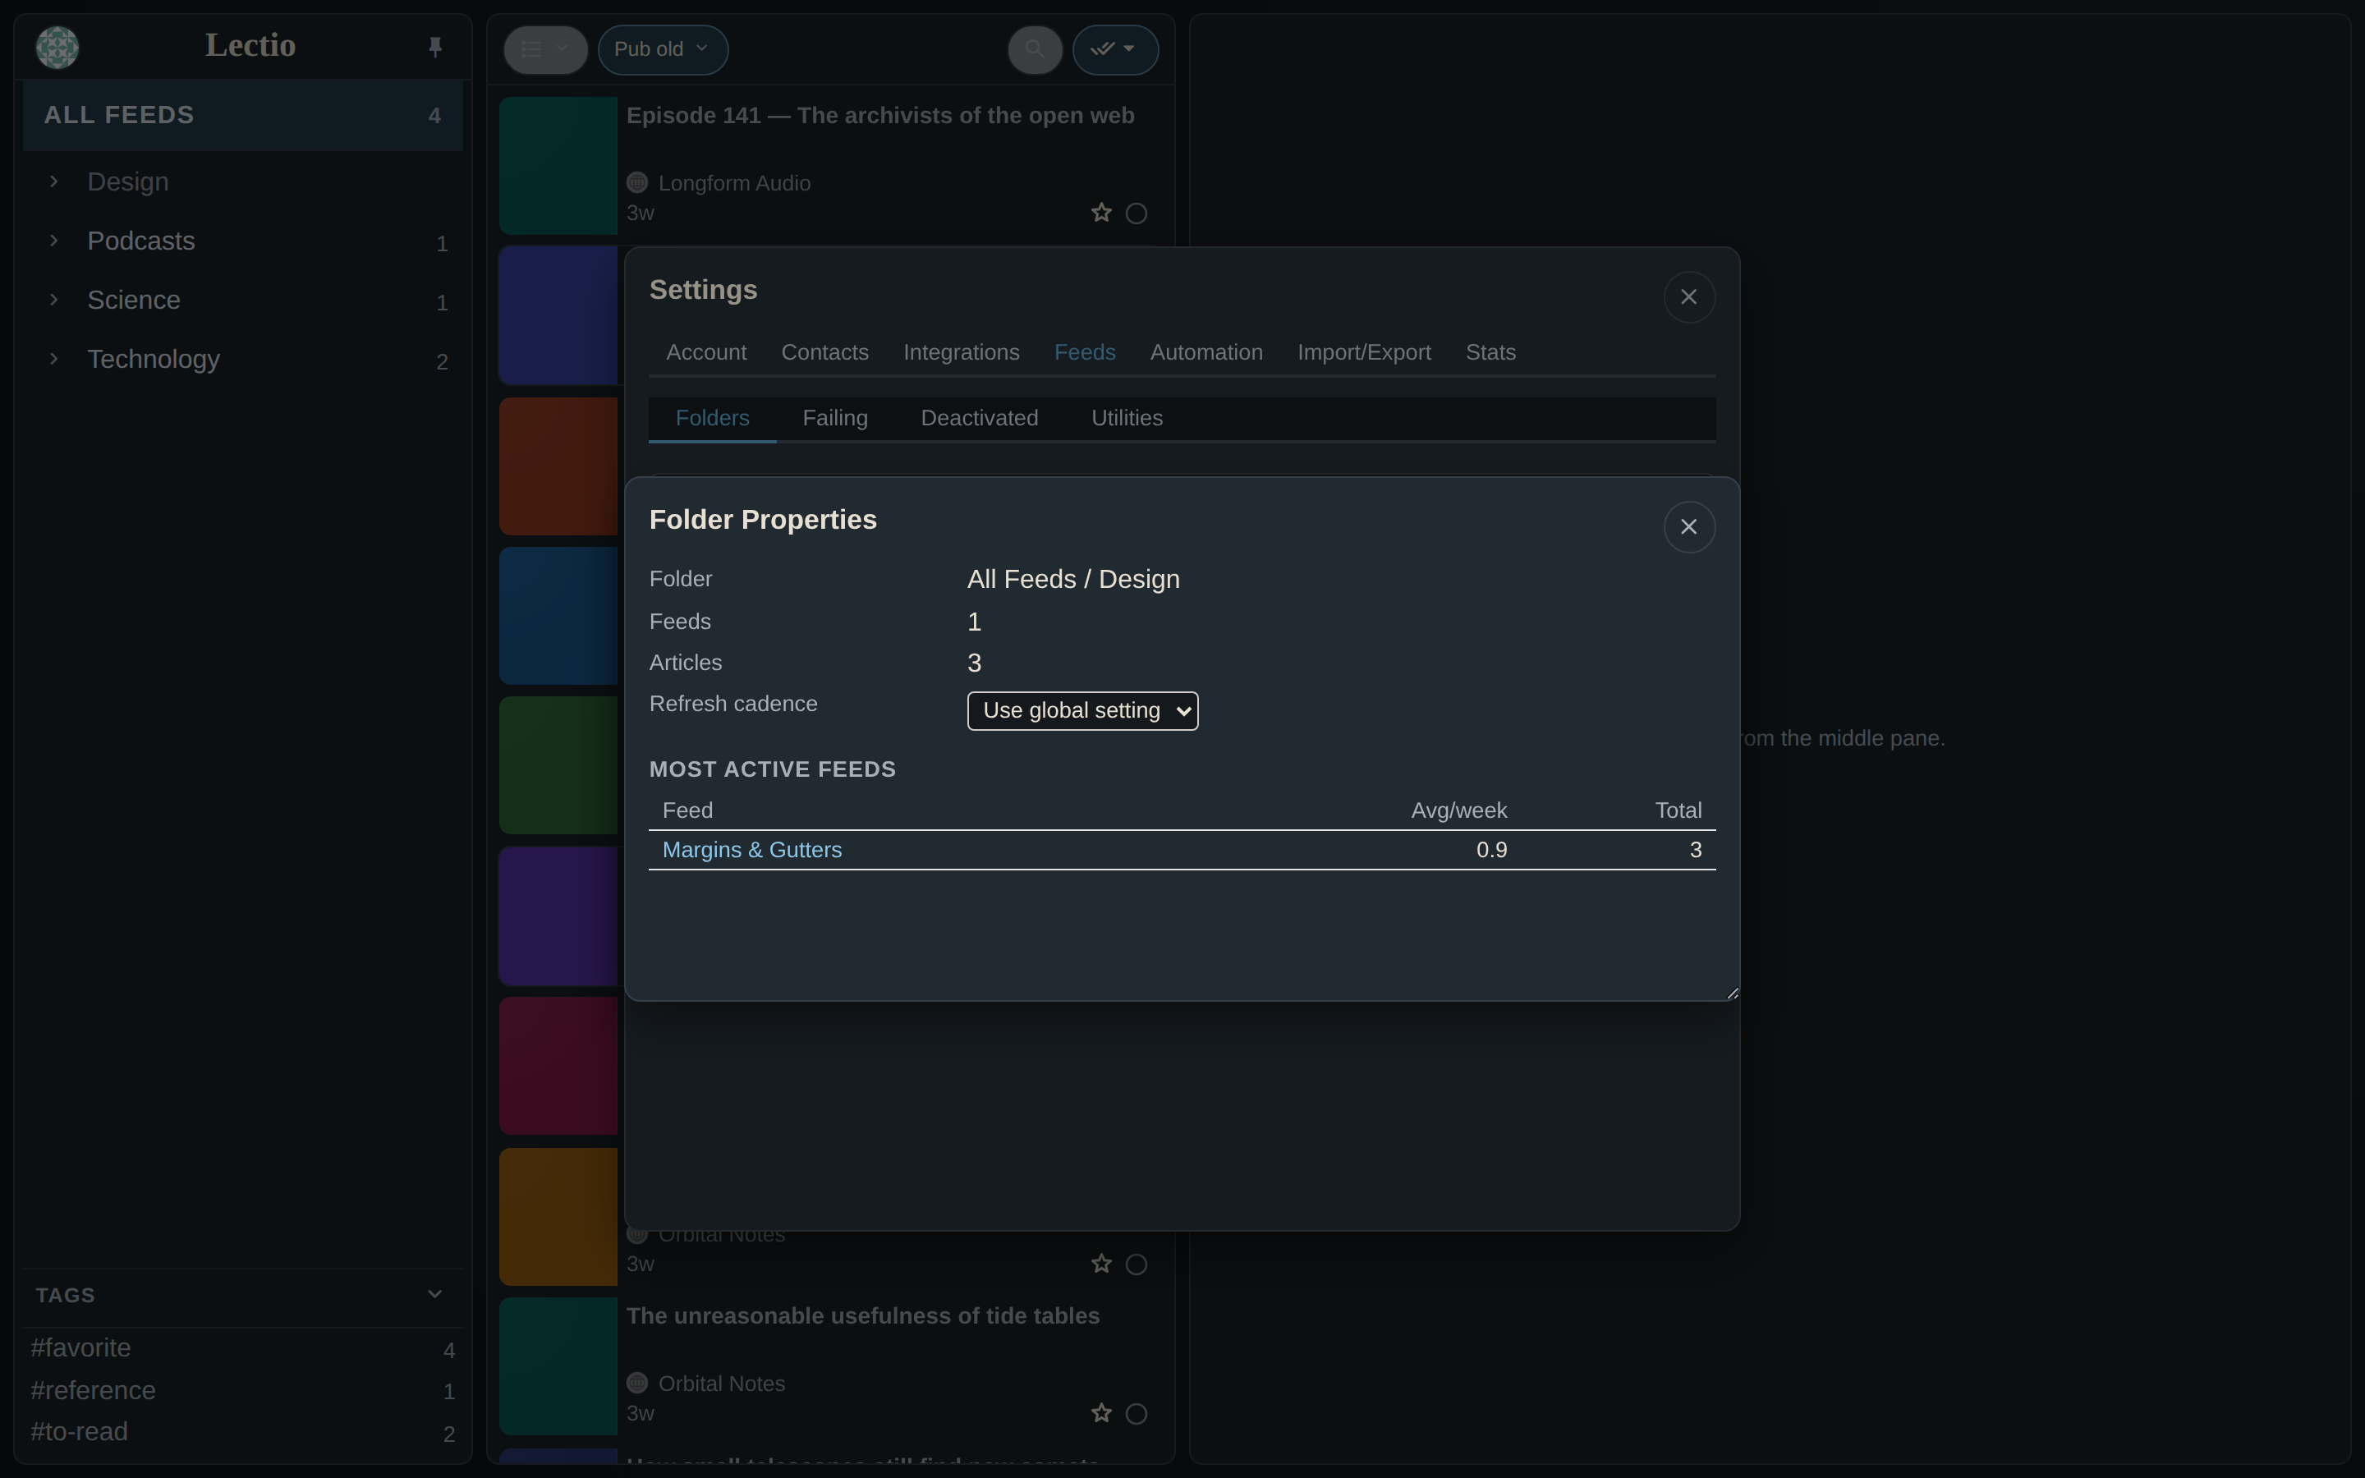Viewport: 2365px width, 1478px height.
Task: Switch to the Stats settings tab
Action: (1490, 353)
